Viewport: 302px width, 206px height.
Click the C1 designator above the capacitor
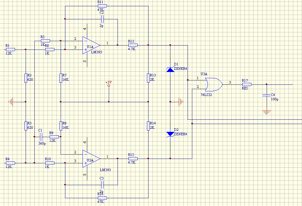40,130
